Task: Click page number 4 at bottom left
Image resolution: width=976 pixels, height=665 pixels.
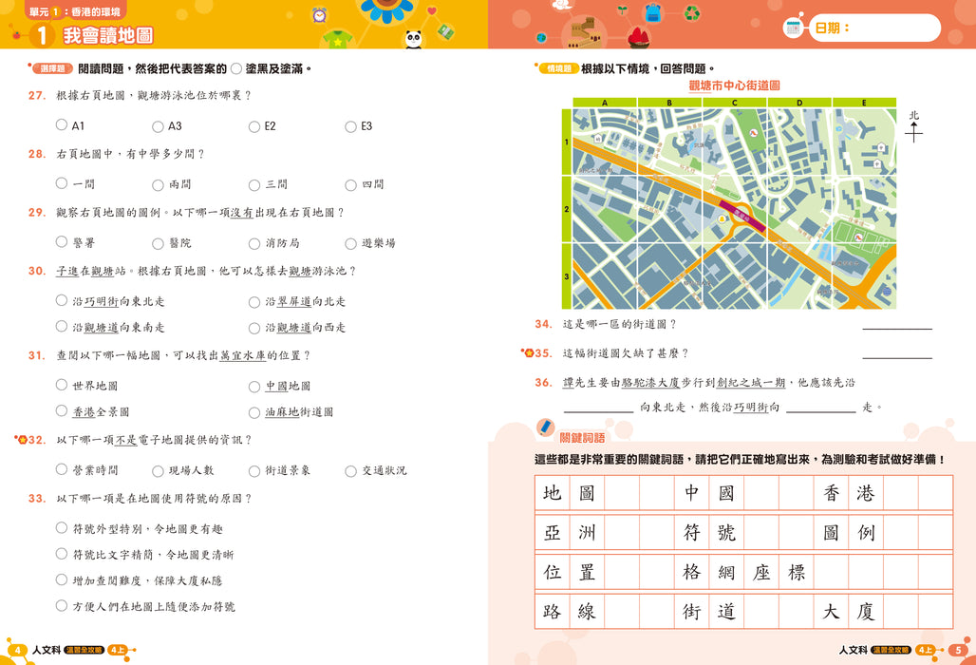Action: [x=17, y=650]
